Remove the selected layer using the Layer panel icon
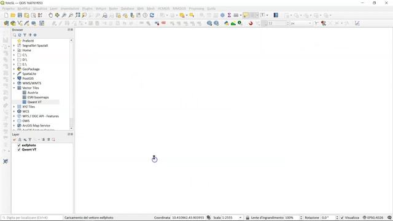This screenshot has height=221, width=393. (x=53, y=139)
